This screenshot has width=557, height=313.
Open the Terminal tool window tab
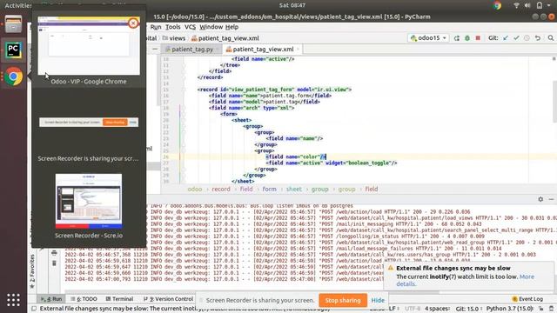[x=120, y=299]
